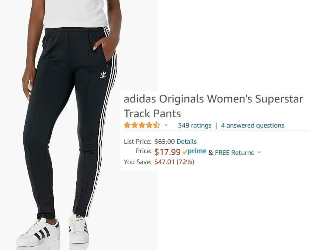Expand the FREE Returns chevron
This screenshot has width=310, height=250.
pyautogui.click(x=259, y=152)
